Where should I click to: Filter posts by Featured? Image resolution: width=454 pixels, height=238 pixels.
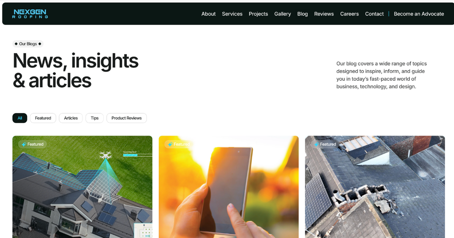point(43,118)
